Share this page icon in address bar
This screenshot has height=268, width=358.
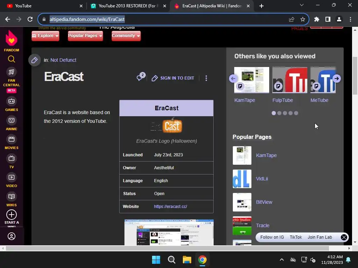coord(292,20)
